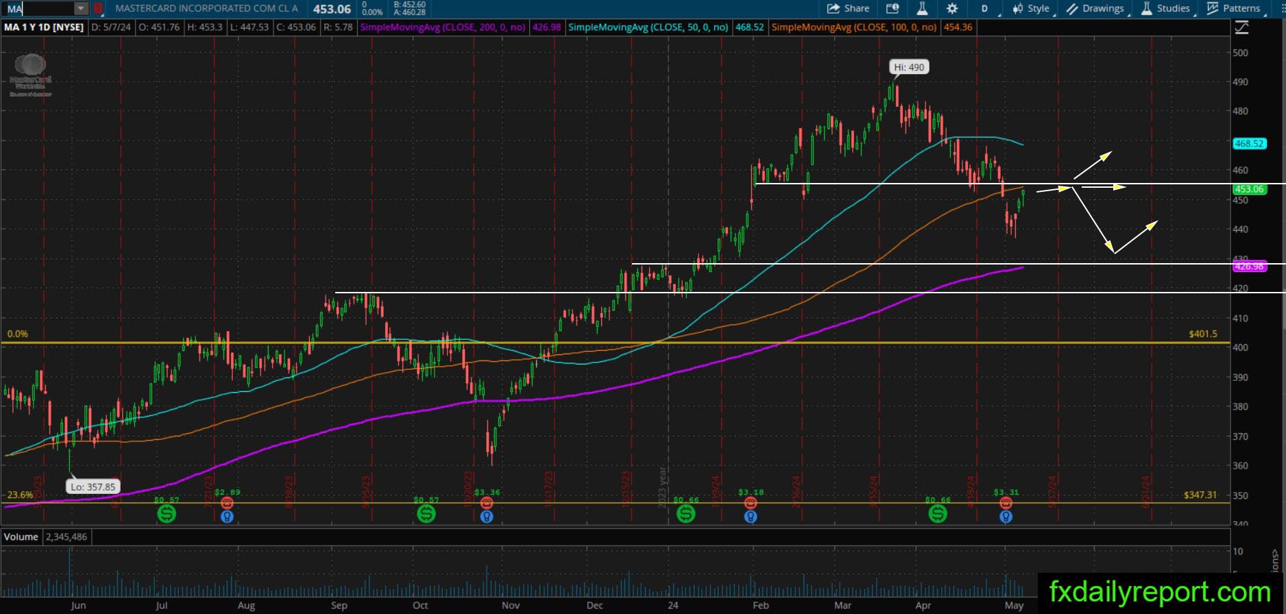Select the SimpleMovingAvg 200 study label
Viewport: 1286px width, 614px height.
pyautogui.click(x=443, y=27)
